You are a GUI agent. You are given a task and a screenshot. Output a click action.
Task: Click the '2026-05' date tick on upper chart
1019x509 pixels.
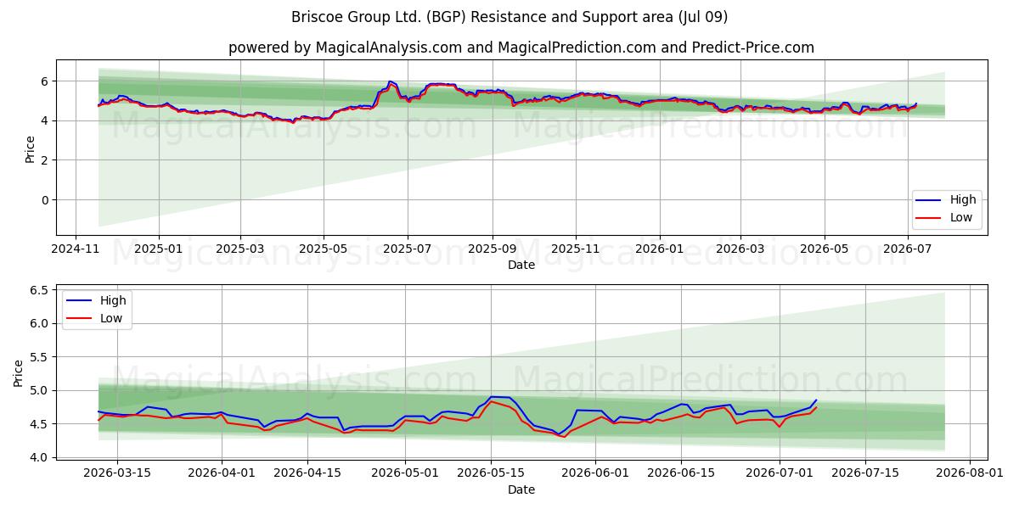click(x=824, y=249)
